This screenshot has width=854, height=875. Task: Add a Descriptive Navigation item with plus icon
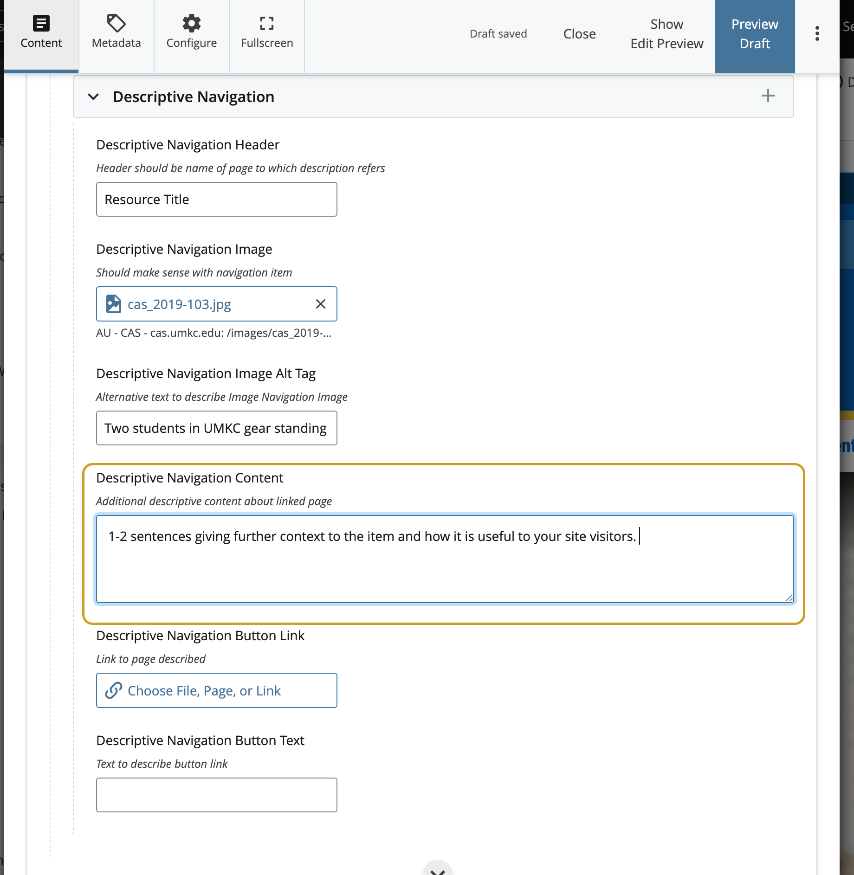click(x=768, y=96)
